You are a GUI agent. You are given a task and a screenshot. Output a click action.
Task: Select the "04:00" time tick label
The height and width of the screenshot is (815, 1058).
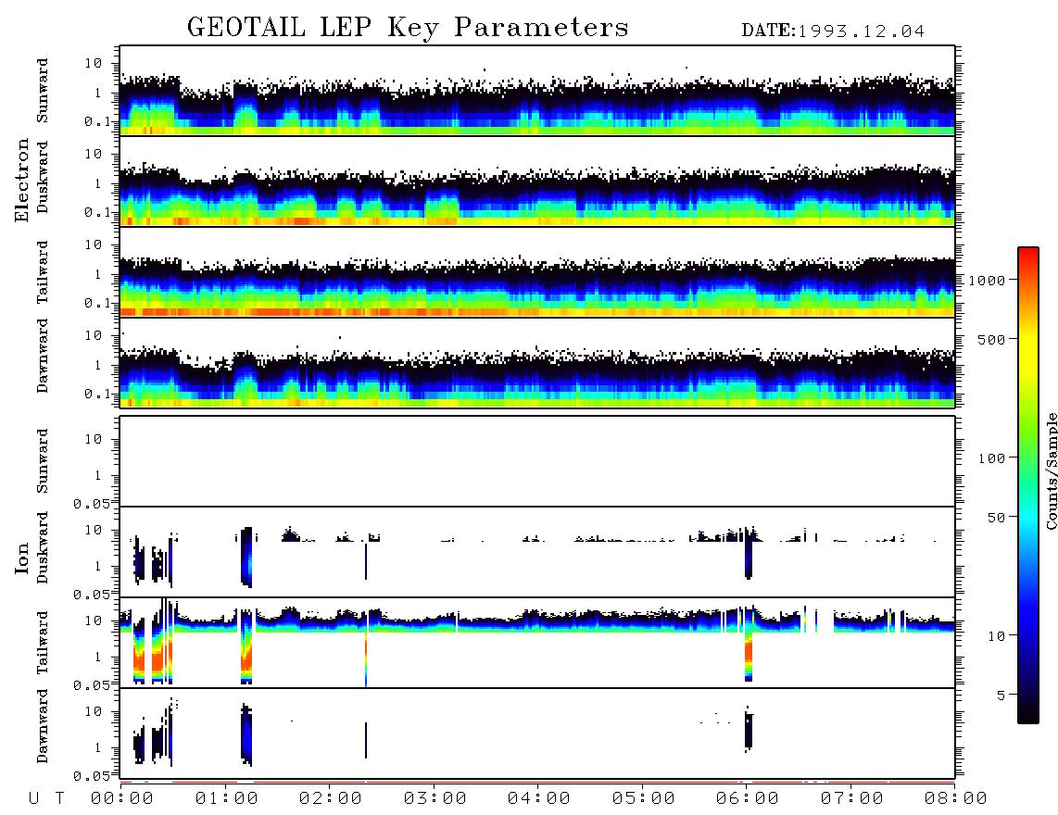[x=539, y=798]
